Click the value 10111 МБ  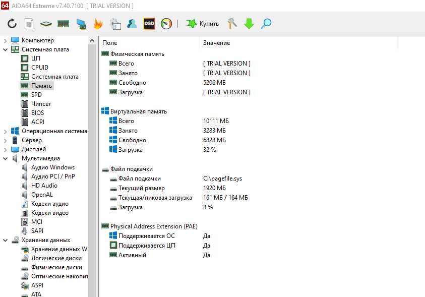click(x=216, y=121)
